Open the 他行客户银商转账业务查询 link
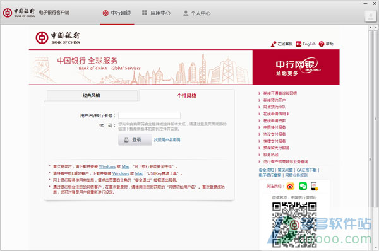The width and height of the screenshot is (379, 251). 286,161
